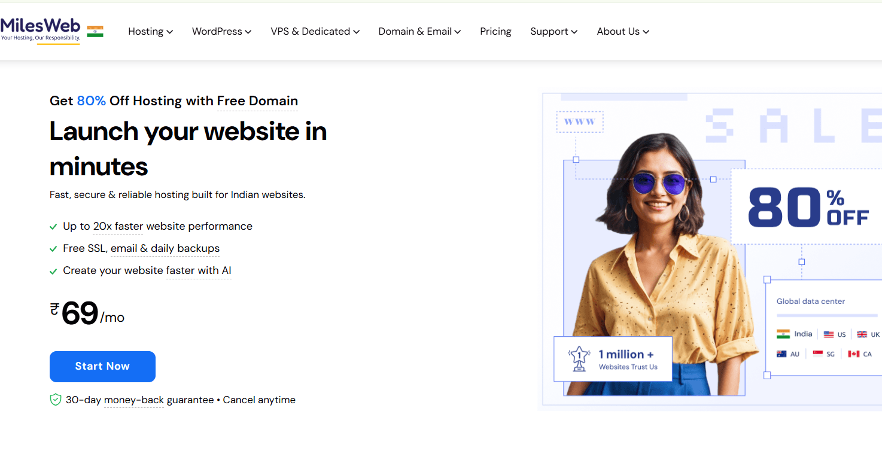882x463 pixels.
Task: Click the ₹69/mo price text
Action: click(87, 313)
